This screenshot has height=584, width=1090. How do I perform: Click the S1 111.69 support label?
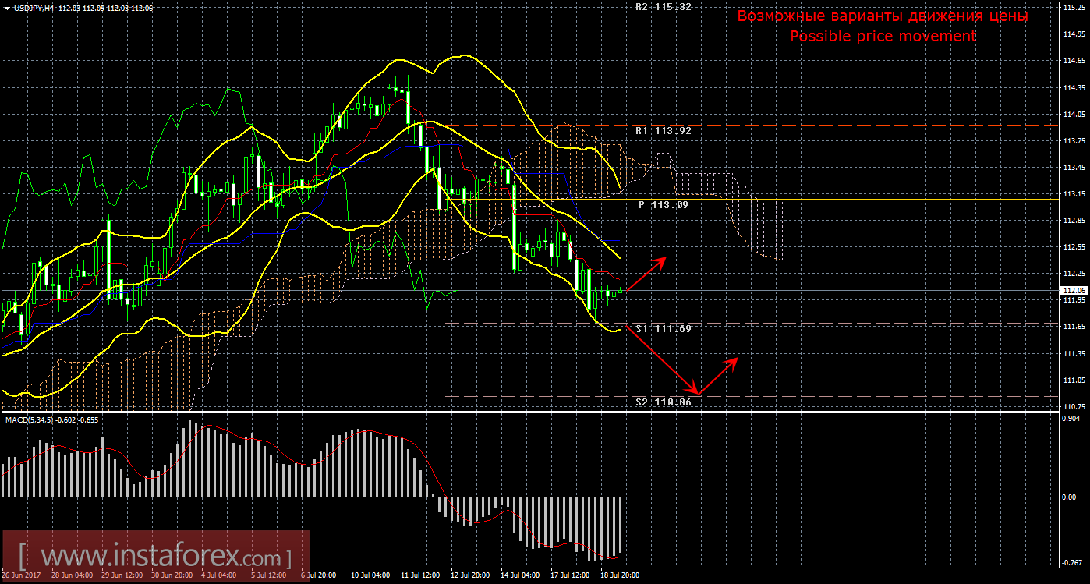point(663,329)
